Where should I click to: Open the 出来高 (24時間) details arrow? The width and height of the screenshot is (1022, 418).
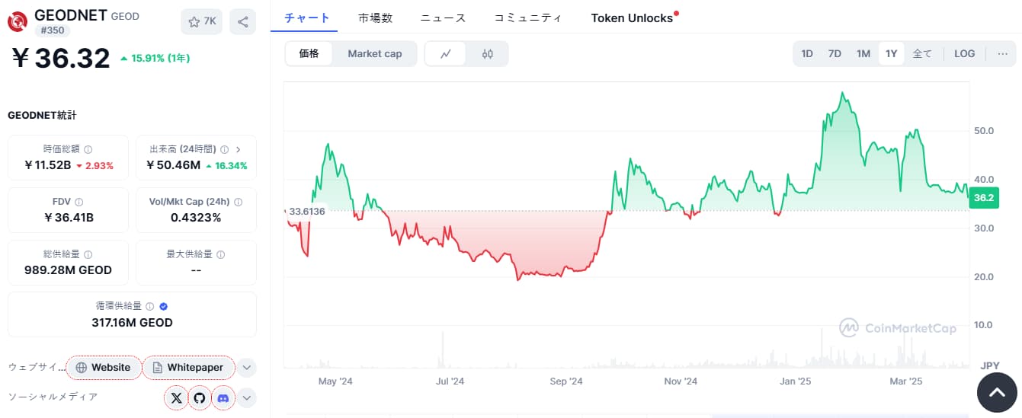[x=239, y=150]
